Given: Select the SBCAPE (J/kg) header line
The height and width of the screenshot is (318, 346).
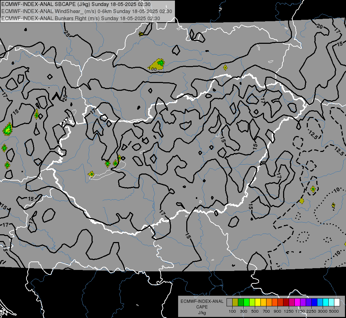Looking at the screenshot, I should pyautogui.click(x=76, y=4).
